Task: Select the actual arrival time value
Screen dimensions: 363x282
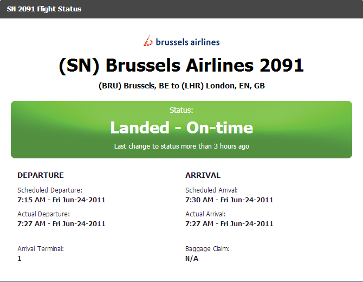Action: (x=229, y=223)
